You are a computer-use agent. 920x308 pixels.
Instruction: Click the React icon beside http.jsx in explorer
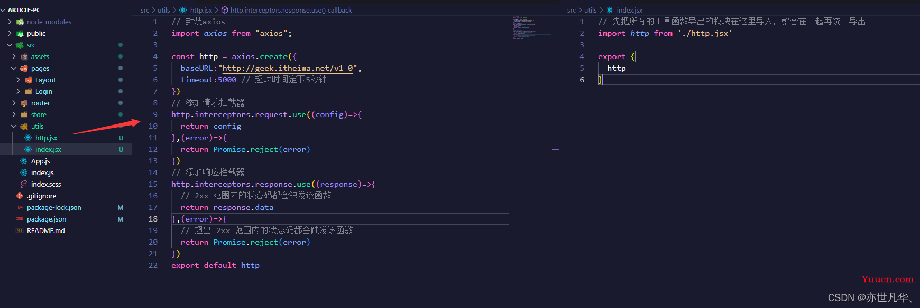[28, 138]
